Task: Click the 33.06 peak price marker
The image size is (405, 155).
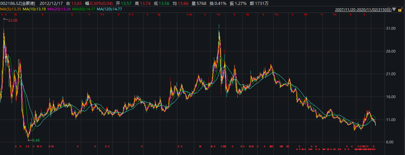Action: click(13, 20)
